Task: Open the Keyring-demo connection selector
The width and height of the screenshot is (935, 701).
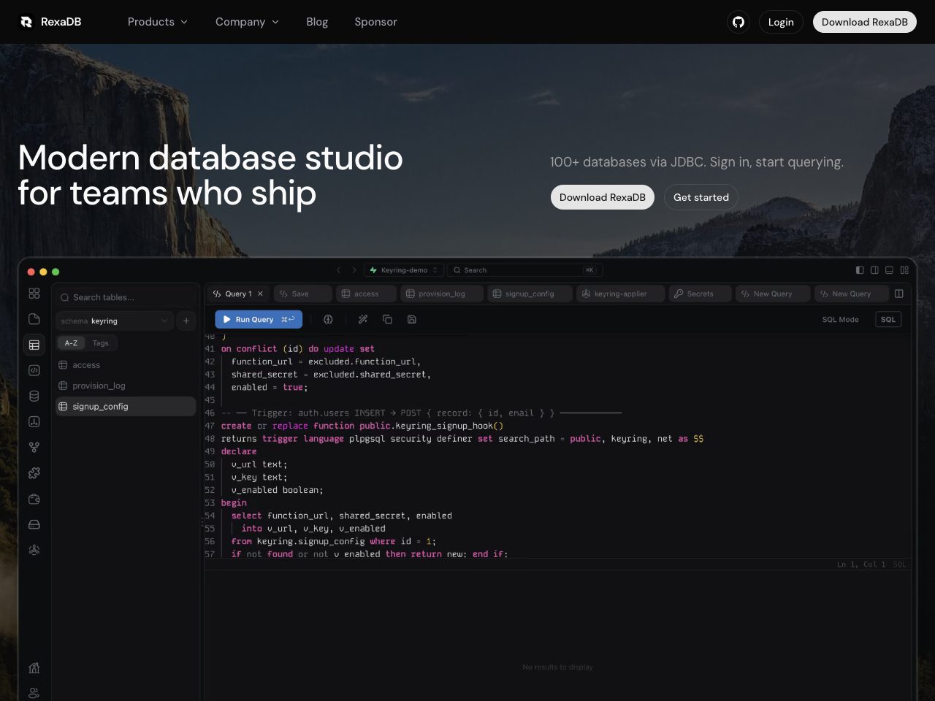Action: 404,270
